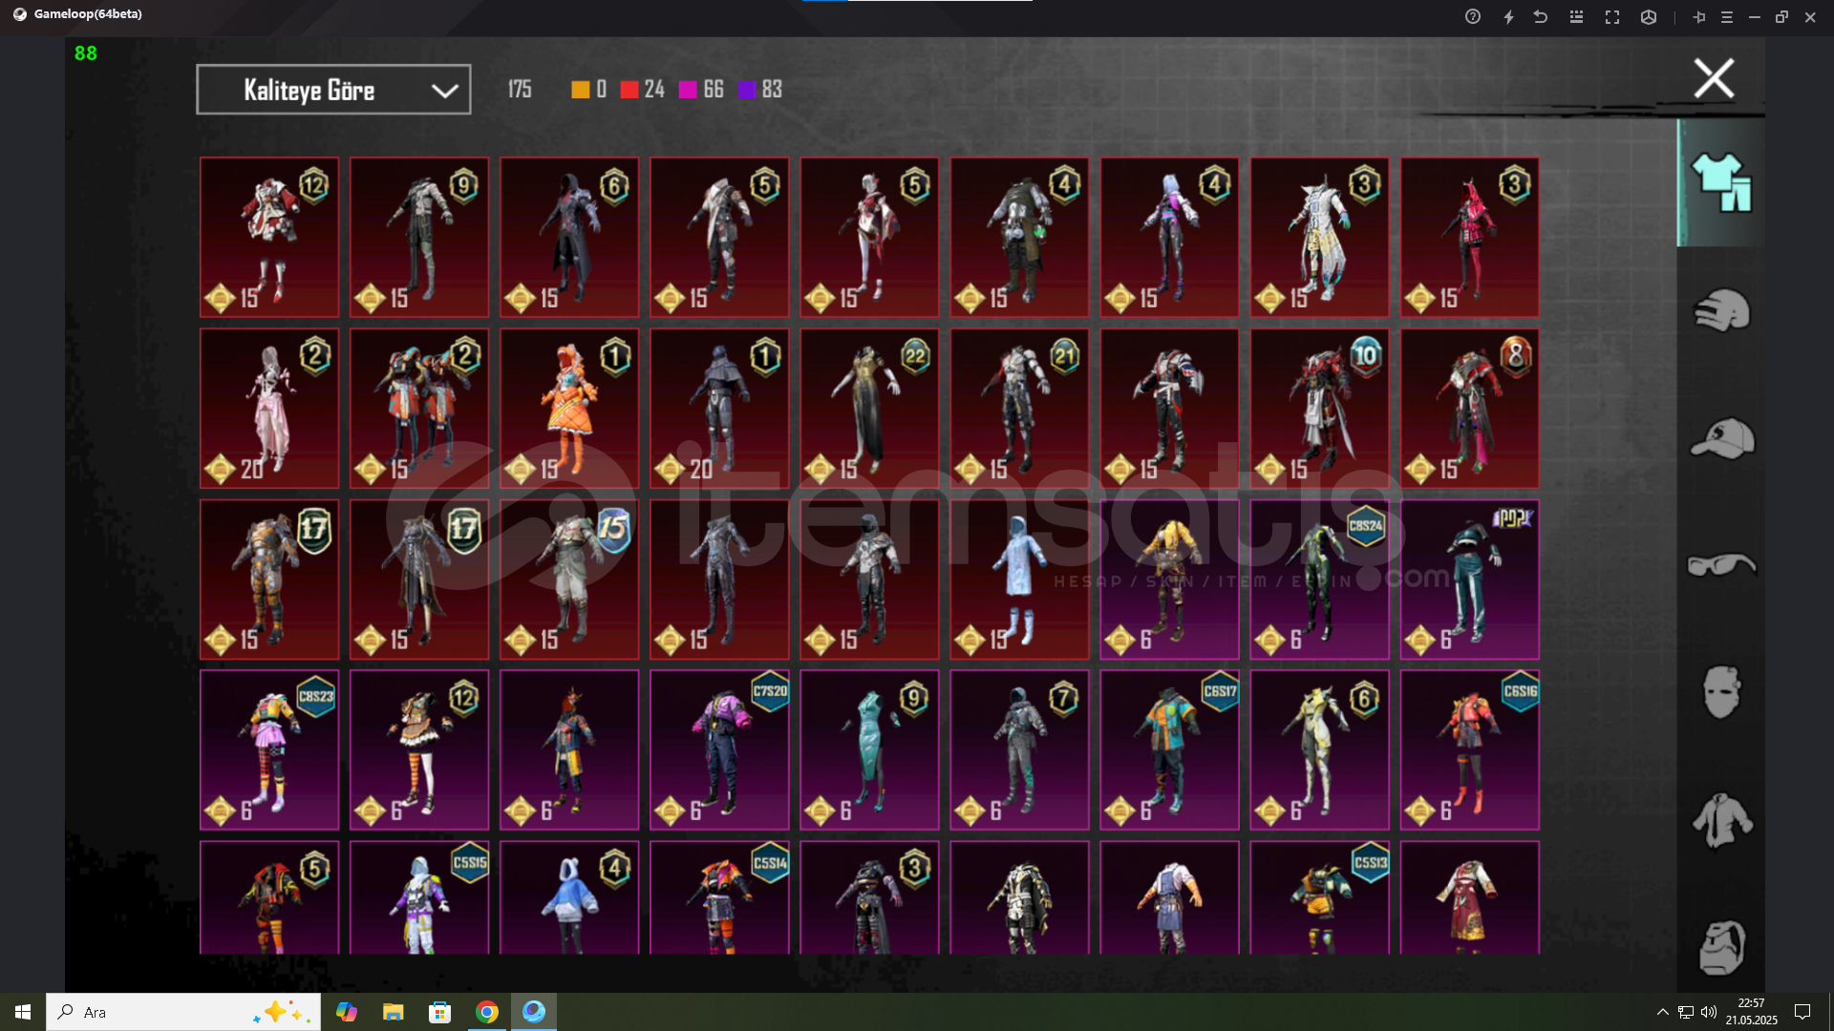Select the pink dress outfit valued 20
This screenshot has height=1031, width=1834.
click(269, 409)
